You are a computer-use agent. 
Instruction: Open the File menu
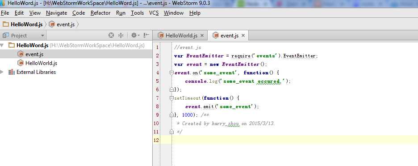pyautogui.click(x=5, y=13)
